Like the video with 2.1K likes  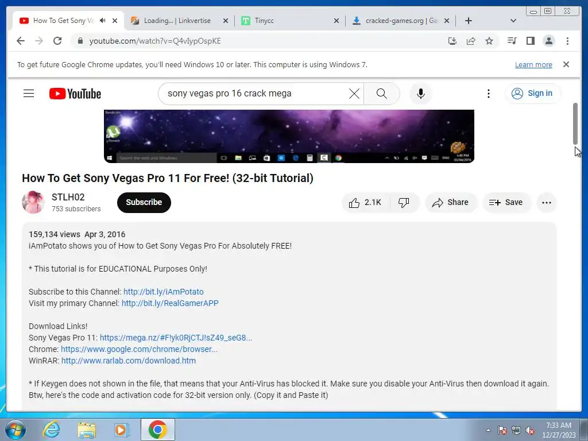pyautogui.click(x=366, y=203)
